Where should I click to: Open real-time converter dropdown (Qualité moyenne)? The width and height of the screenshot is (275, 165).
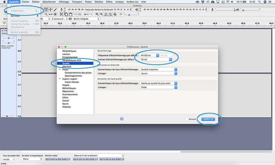[x=158, y=69]
